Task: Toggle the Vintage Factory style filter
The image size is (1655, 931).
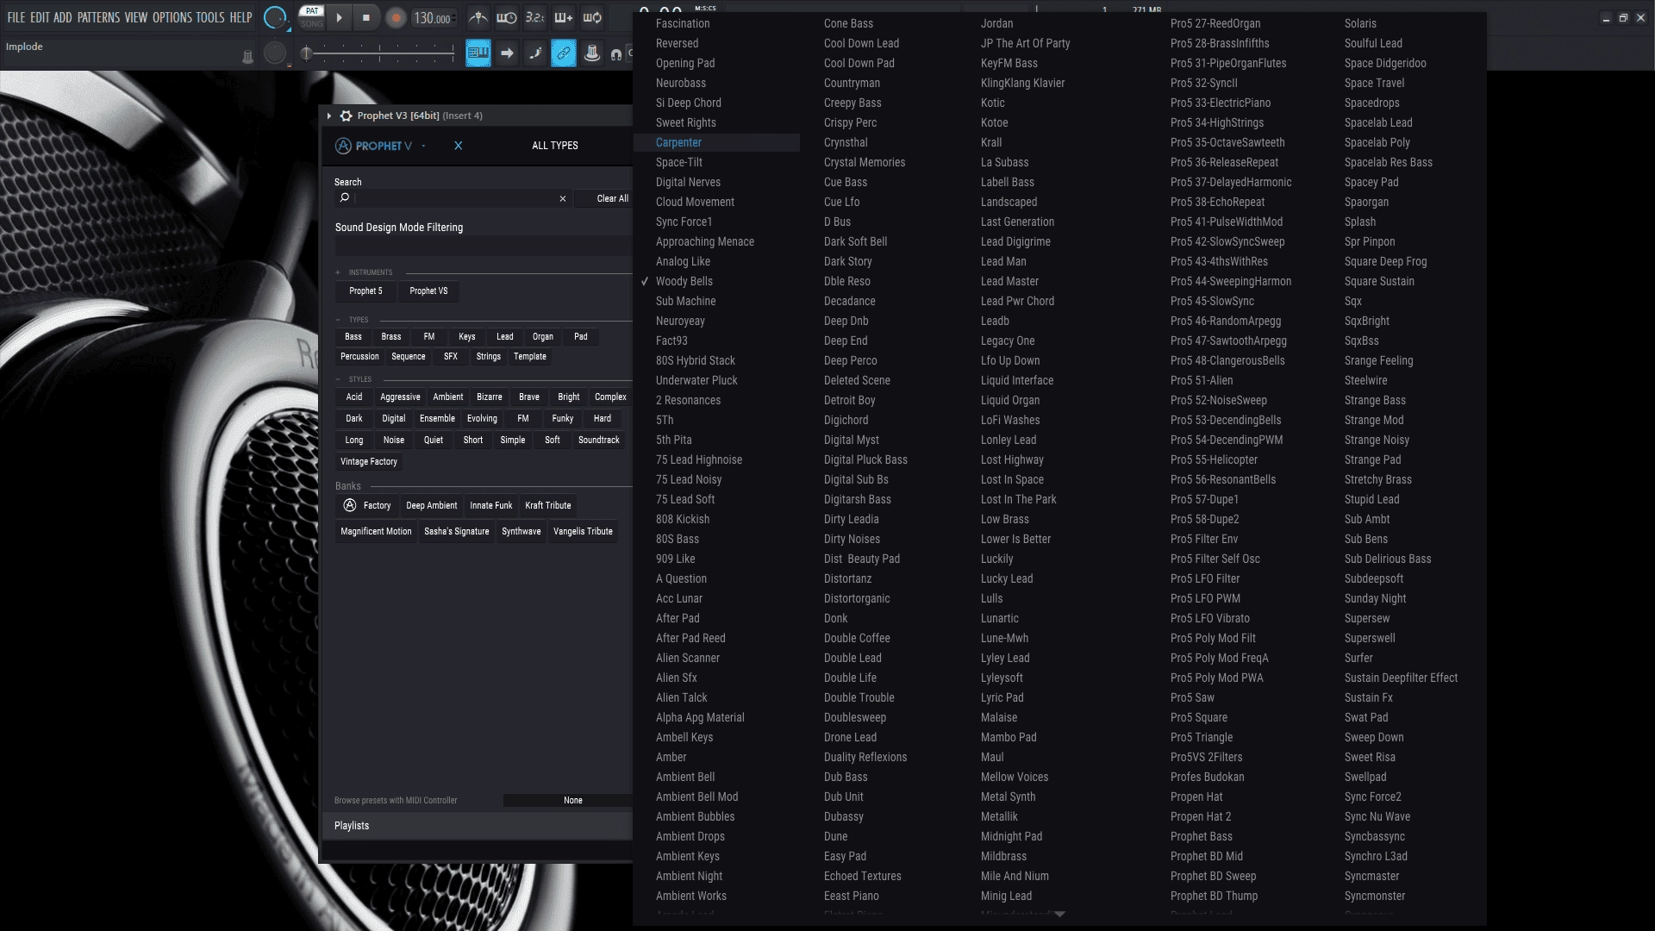Action: 369,462
